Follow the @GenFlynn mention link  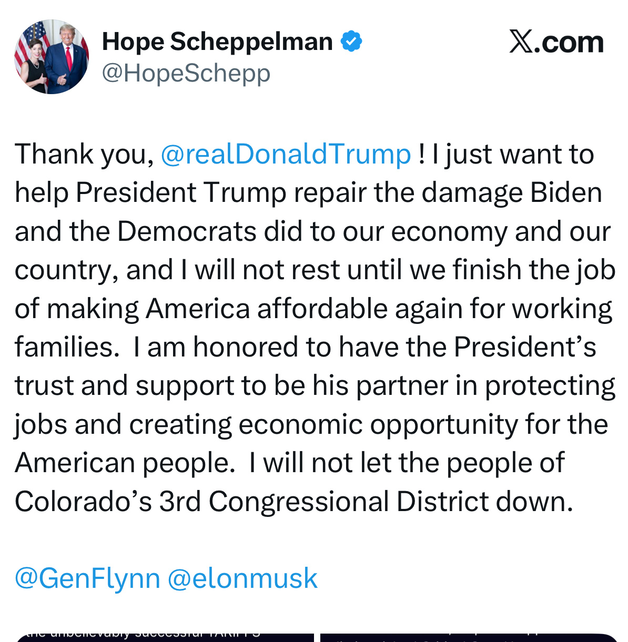point(87,578)
